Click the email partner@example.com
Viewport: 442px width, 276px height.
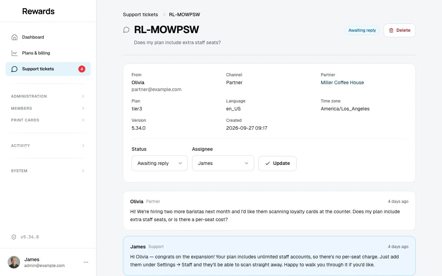coord(156,89)
